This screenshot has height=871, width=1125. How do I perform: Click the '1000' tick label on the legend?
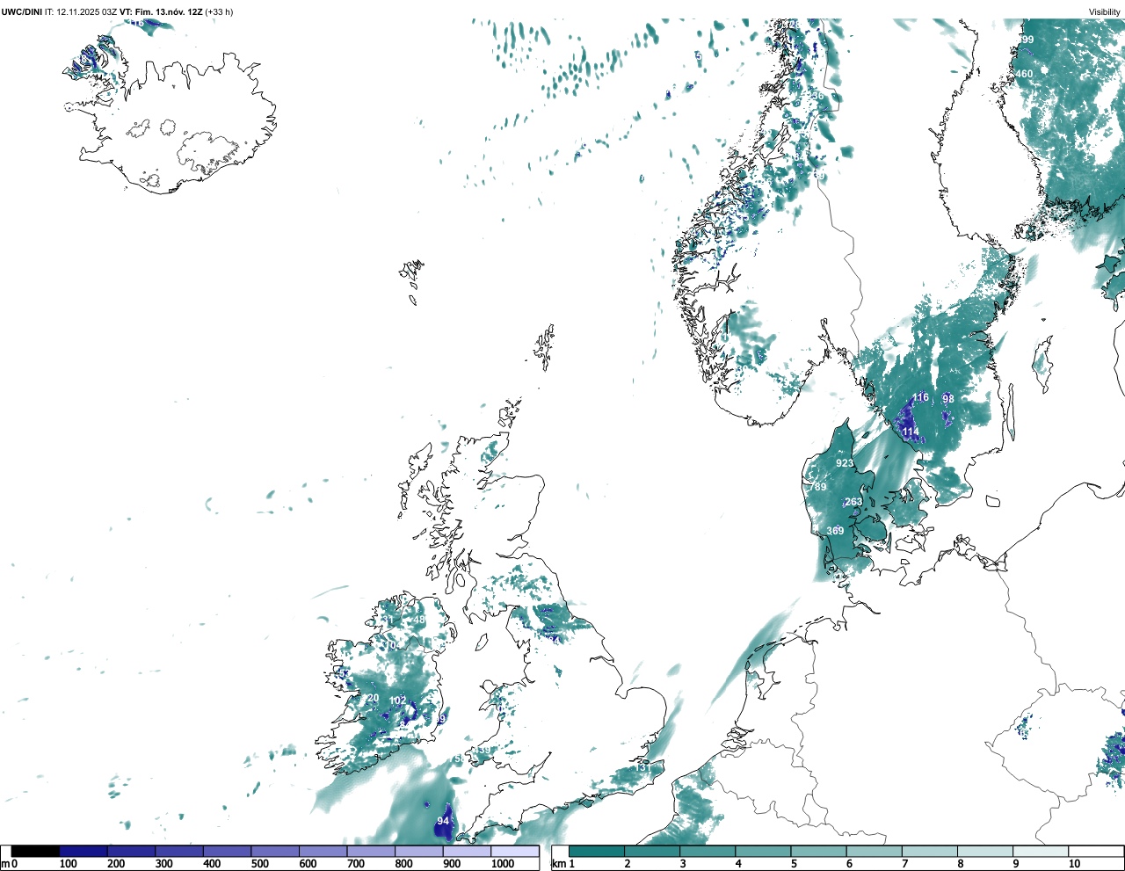503,864
